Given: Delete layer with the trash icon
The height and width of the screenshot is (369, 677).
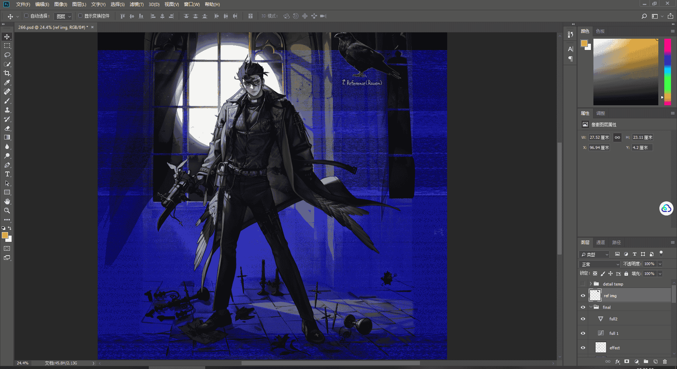Looking at the screenshot, I should (x=665, y=362).
